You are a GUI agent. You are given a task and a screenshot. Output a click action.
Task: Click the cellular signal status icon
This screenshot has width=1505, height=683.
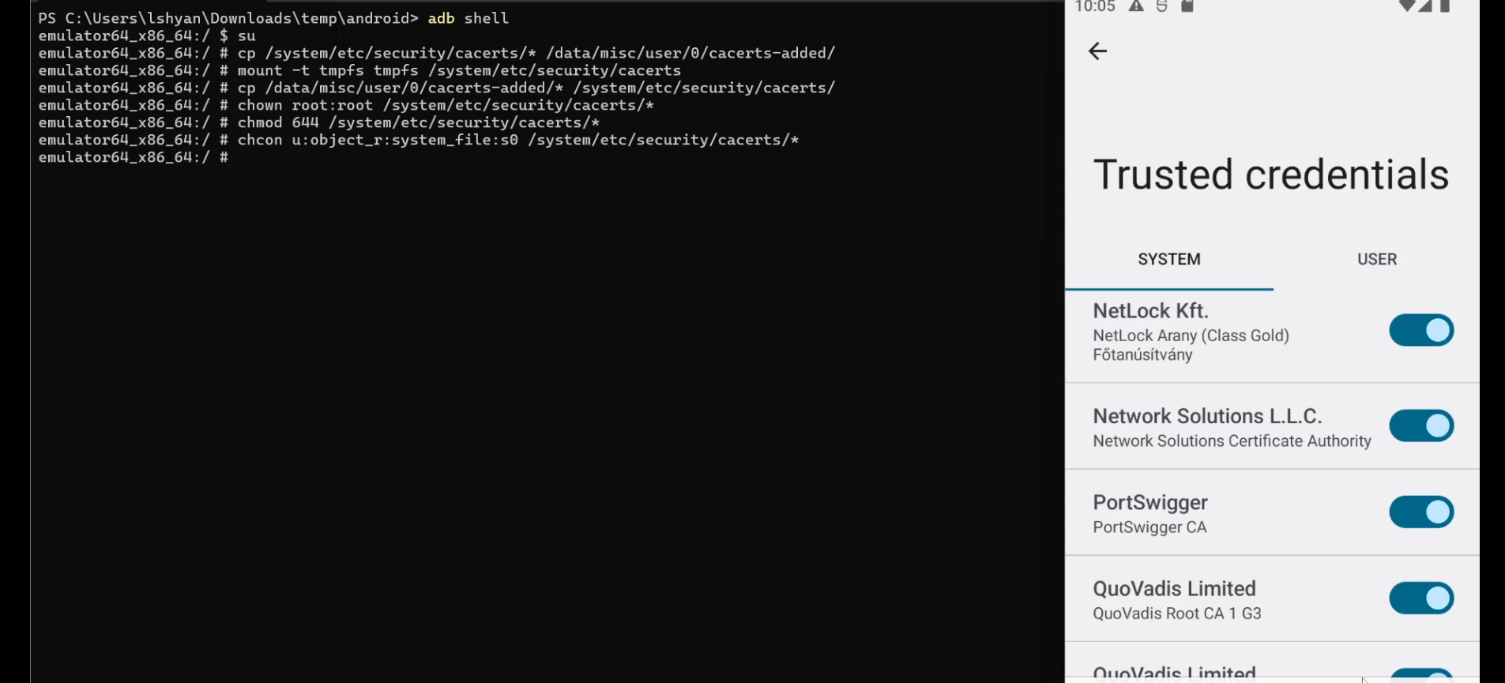click(x=1425, y=6)
